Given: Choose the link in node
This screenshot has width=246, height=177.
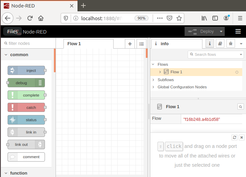Looking at the screenshot, I should point(26,132).
